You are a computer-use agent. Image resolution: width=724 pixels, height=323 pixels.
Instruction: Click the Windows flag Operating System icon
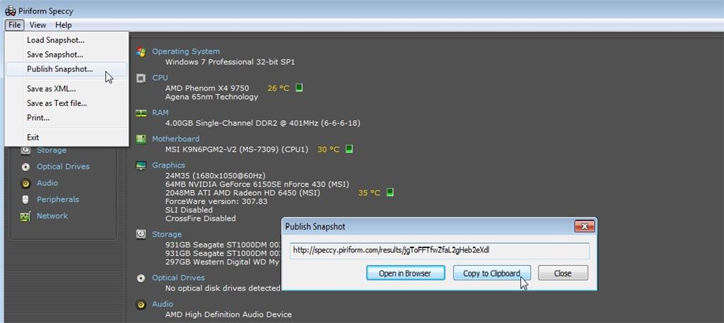coord(141,52)
